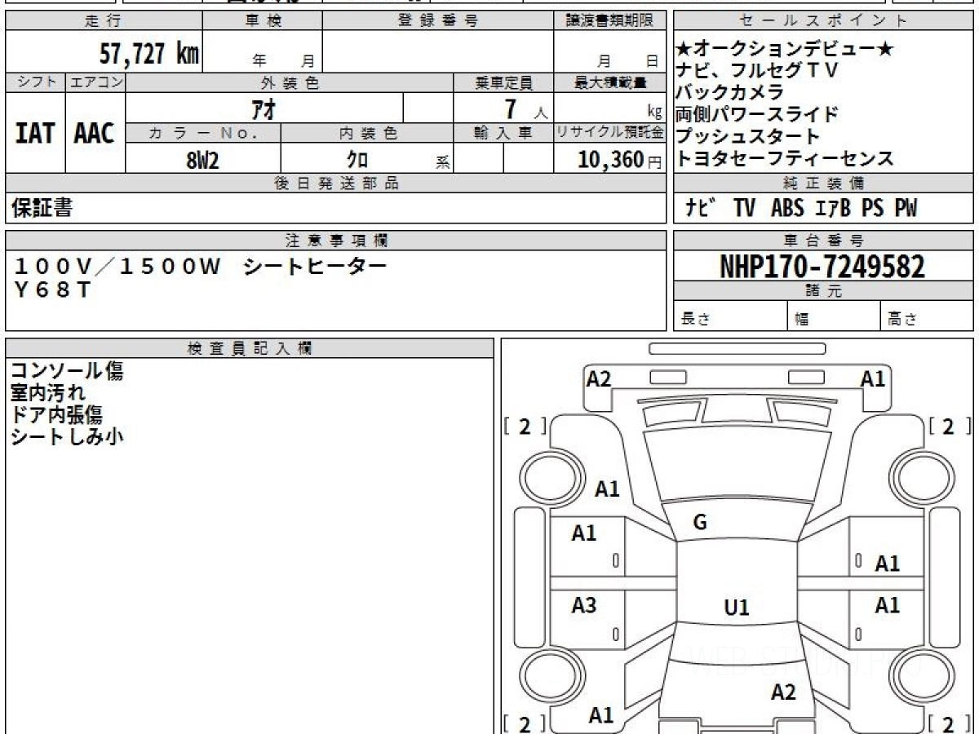The height and width of the screenshot is (734, 979).
Task: Click the AAC air conditioner cell
Action: pyautogui.click(x=95, y=134)
